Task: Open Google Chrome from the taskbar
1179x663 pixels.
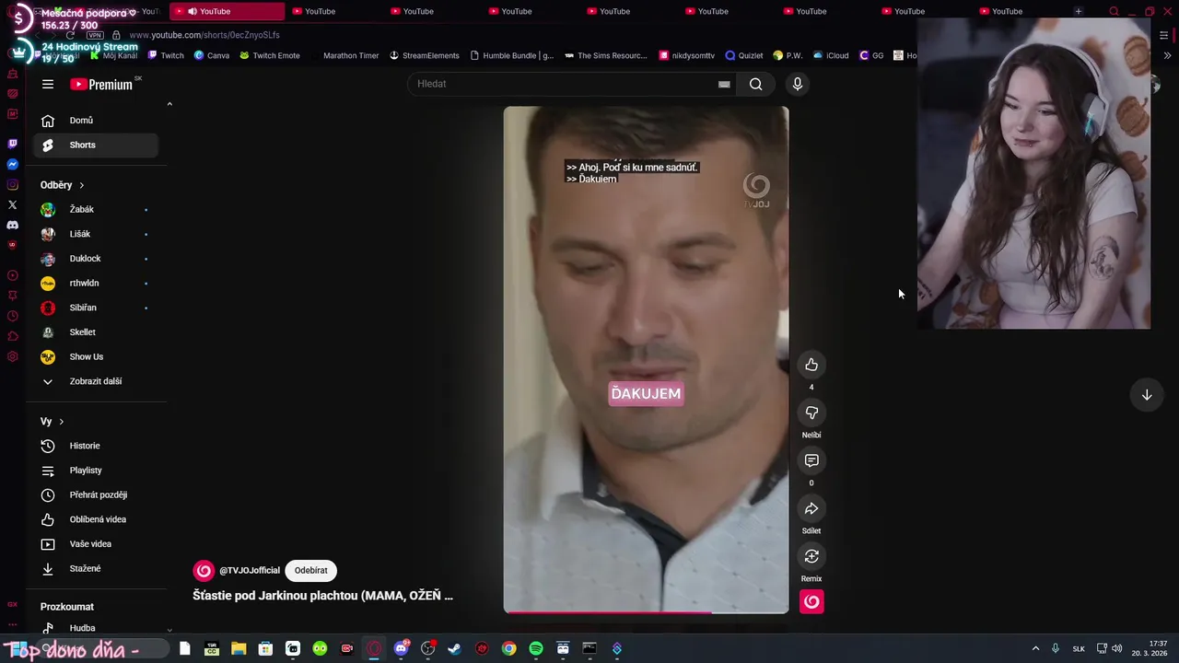Action: click(x=508, y=648)
